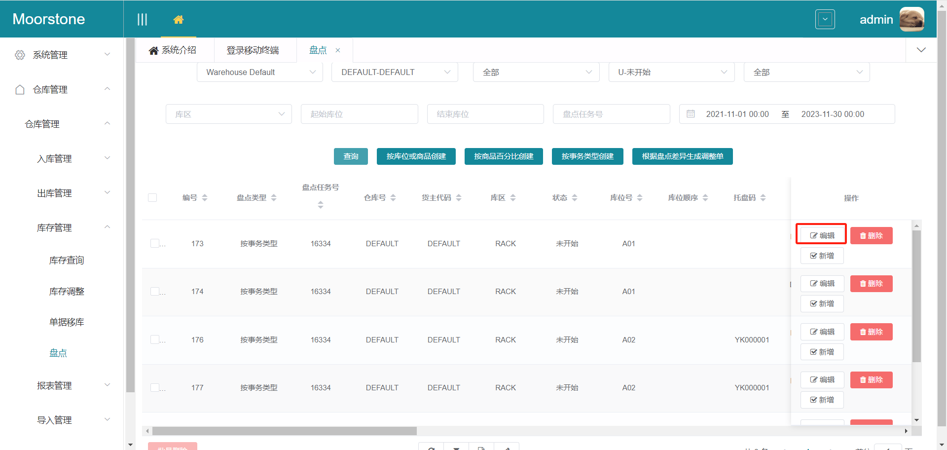Sort by 编号 column sort arrows
Image resolution: width=947 pixels, height=450 pixels.
tap(205, 198)
